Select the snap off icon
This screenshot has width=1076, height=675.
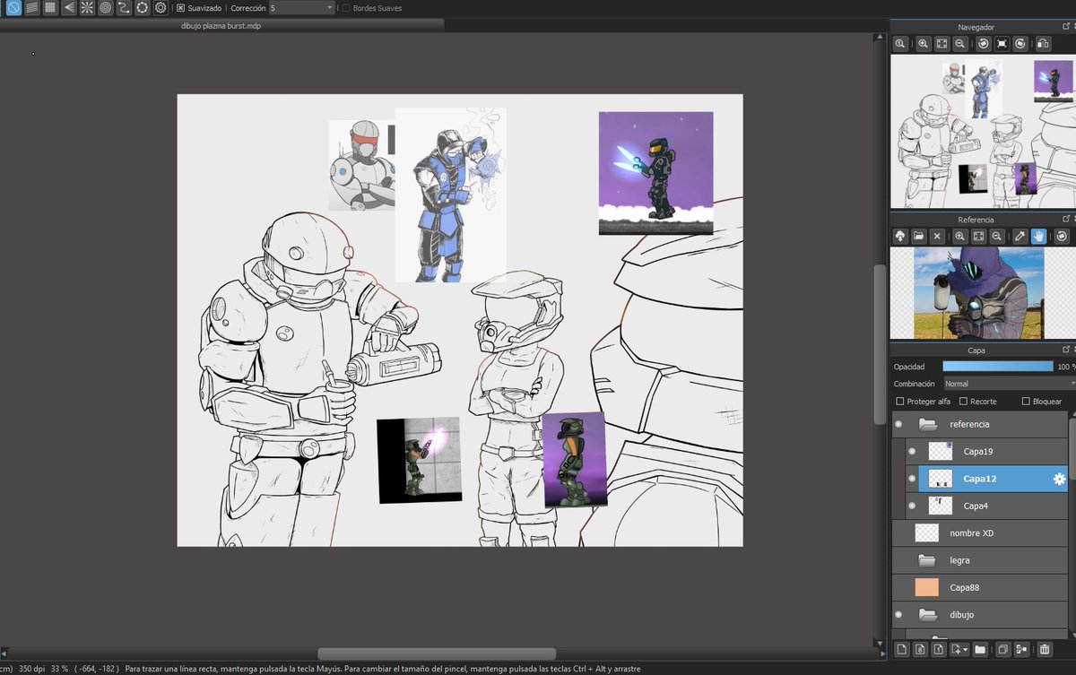13,8
